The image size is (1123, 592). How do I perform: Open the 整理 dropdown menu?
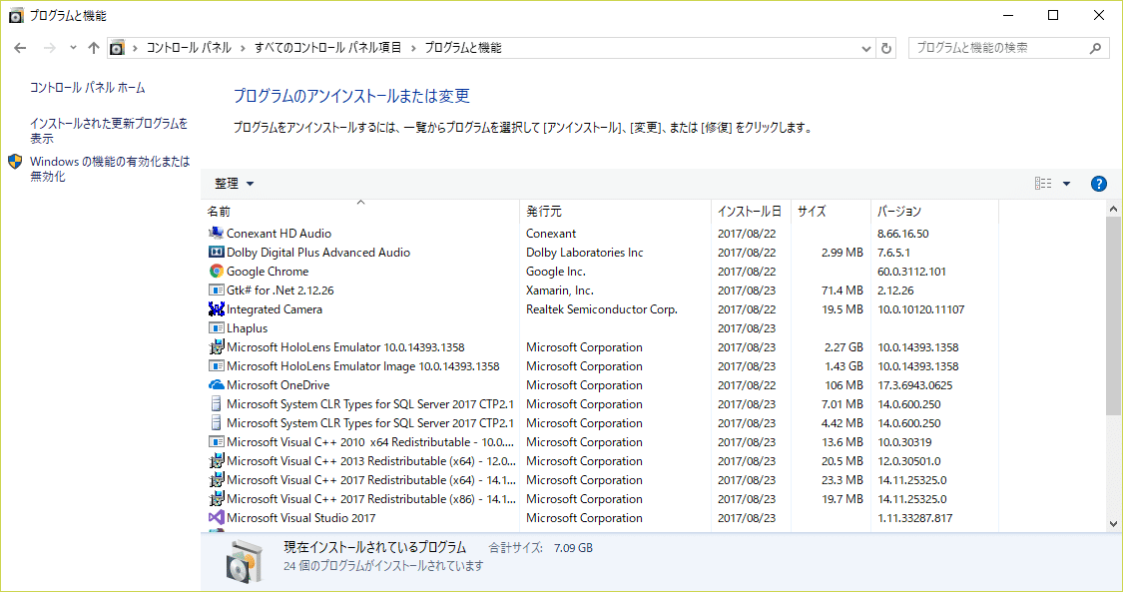coord(235,184)
